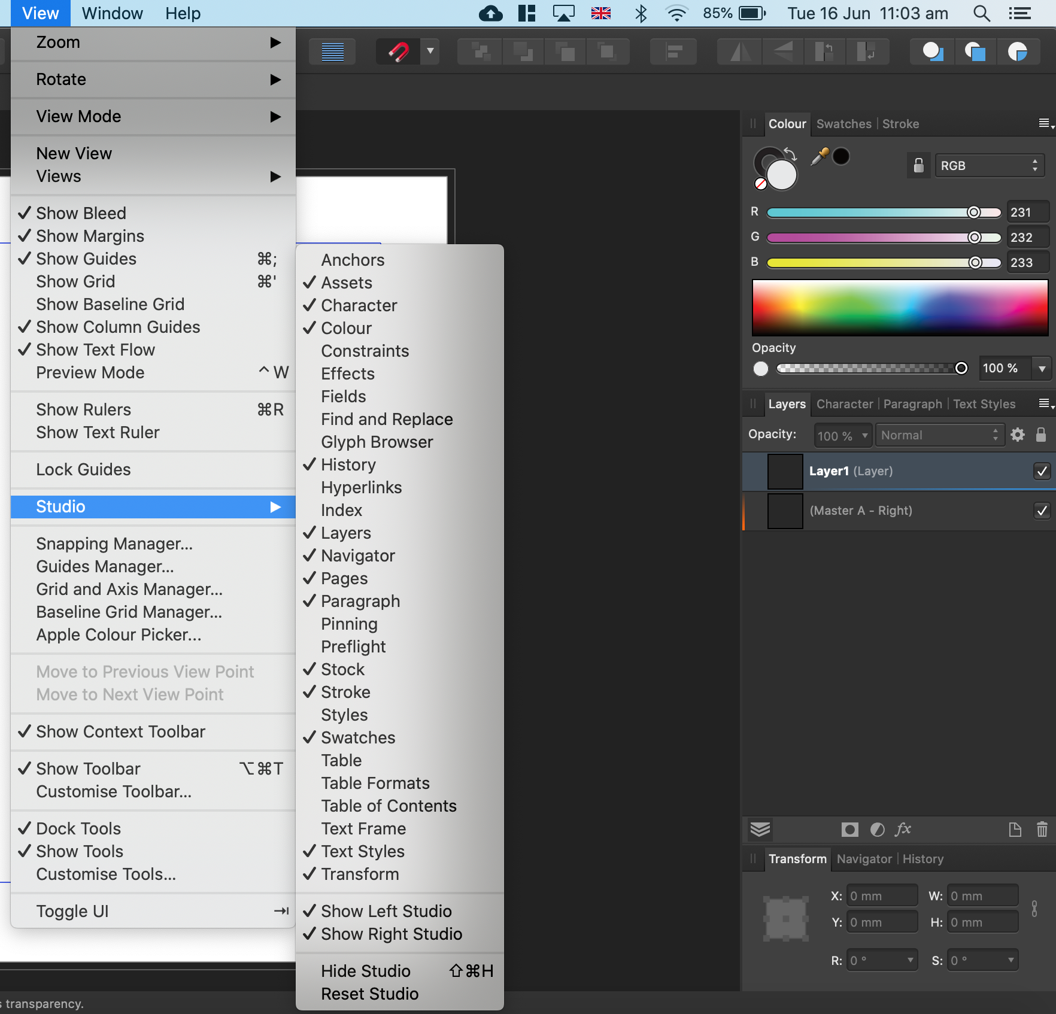Click the trash icon in Layers panel
This screenshot has width=1056, height=1014.
click(x=1042, y=829)
